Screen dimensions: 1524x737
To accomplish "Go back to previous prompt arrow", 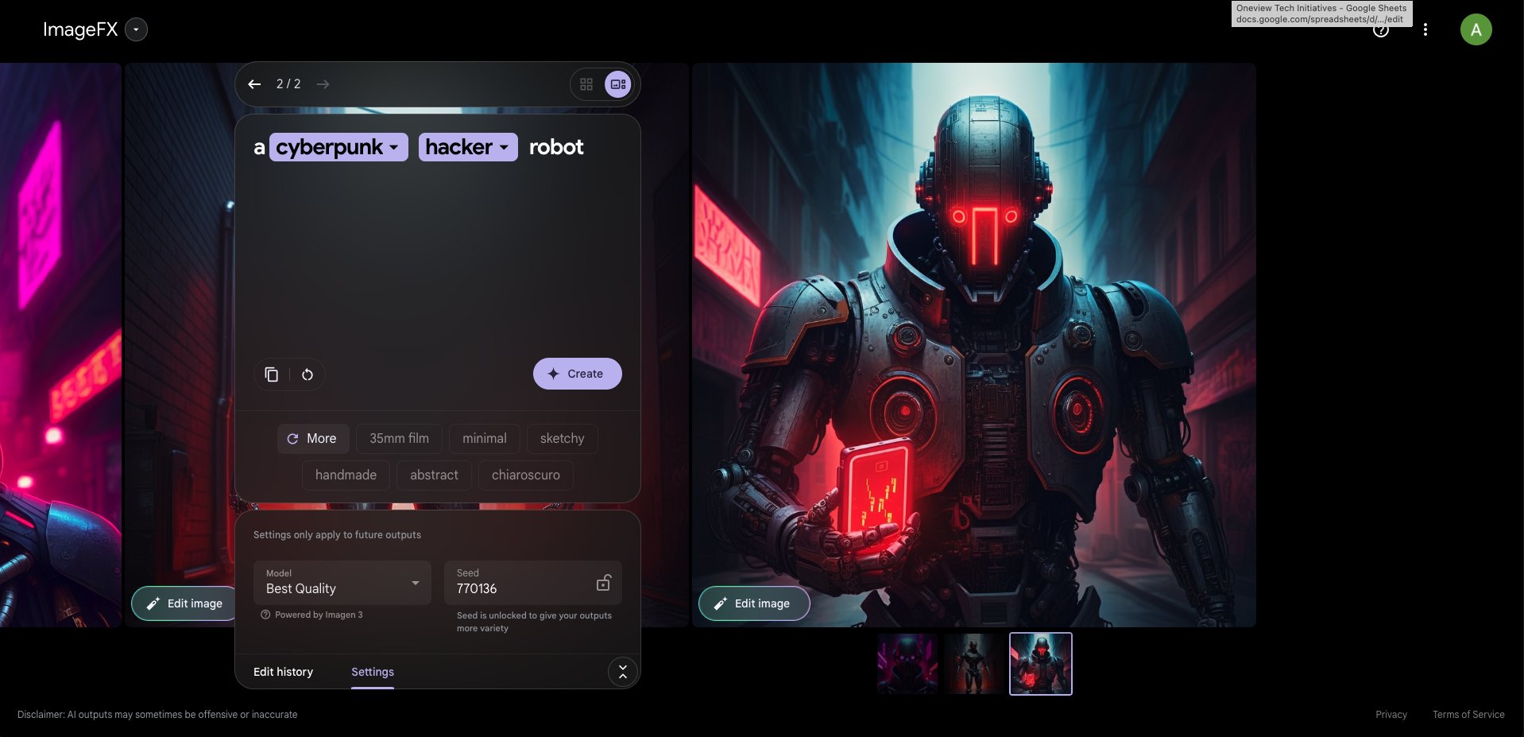I will [254, 84].
